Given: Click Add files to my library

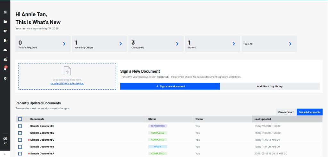Looking at the screenshot, I should point(270,86).
